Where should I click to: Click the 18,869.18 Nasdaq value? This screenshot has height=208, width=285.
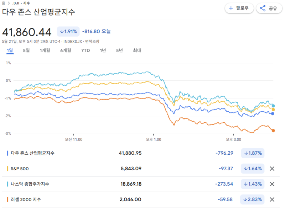[x=131, y=184]
